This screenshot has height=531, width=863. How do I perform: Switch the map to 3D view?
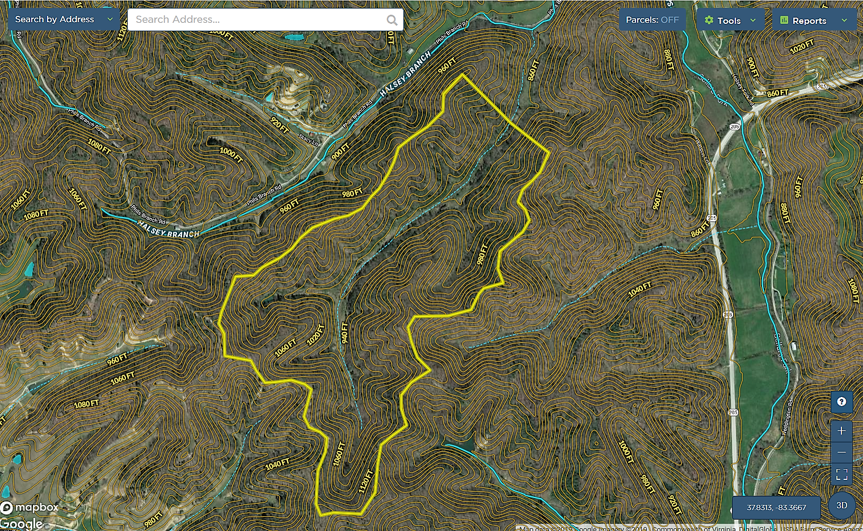click(841, 505)
